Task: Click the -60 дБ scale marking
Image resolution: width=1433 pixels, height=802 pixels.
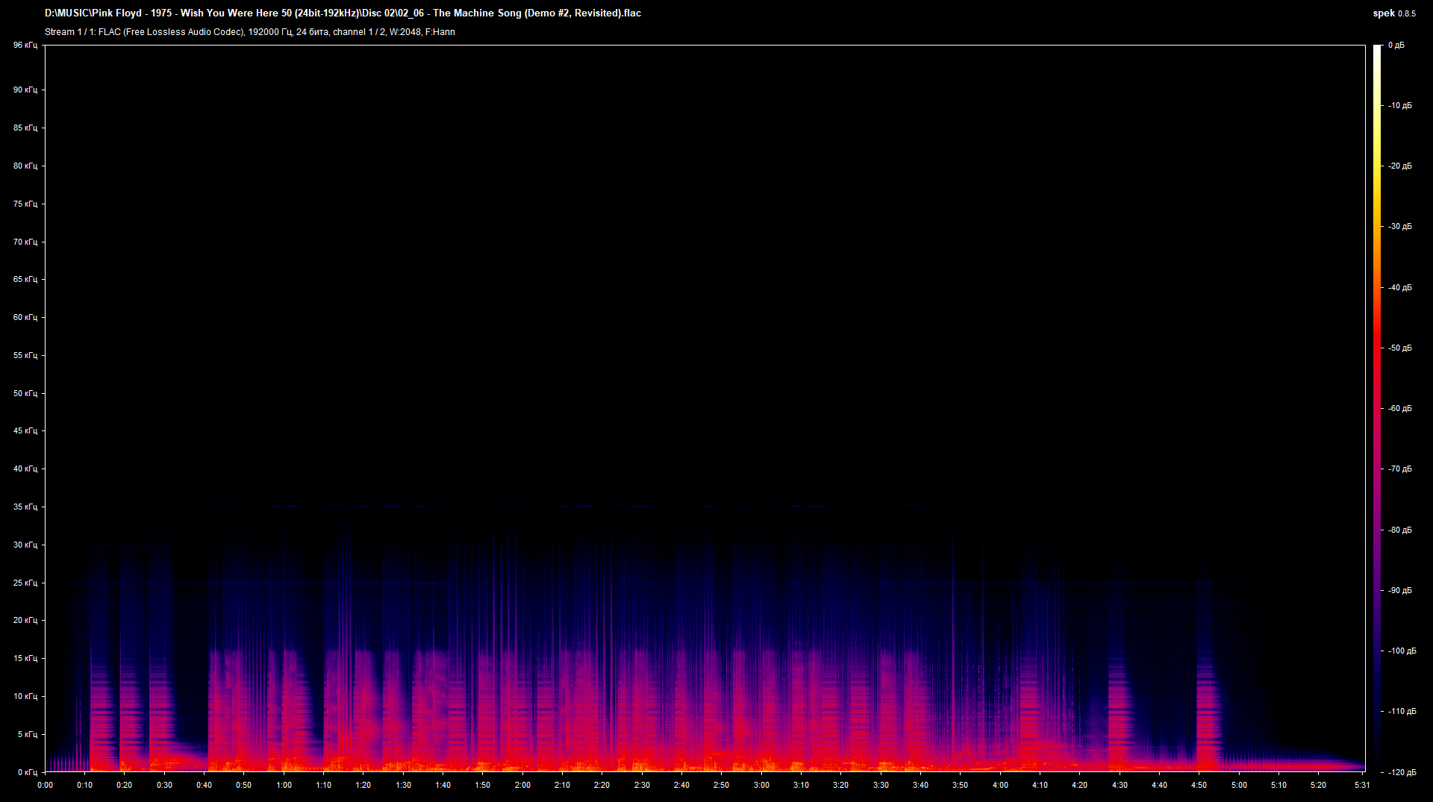Action: click(x=1399, y=408)
